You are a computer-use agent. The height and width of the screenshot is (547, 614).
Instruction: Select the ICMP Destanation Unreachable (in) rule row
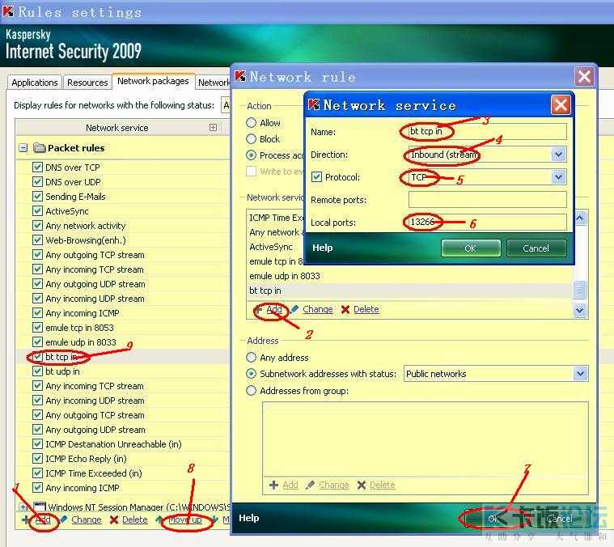(123, 444)
